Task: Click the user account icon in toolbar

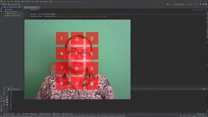Action: (x=168, y=4)
